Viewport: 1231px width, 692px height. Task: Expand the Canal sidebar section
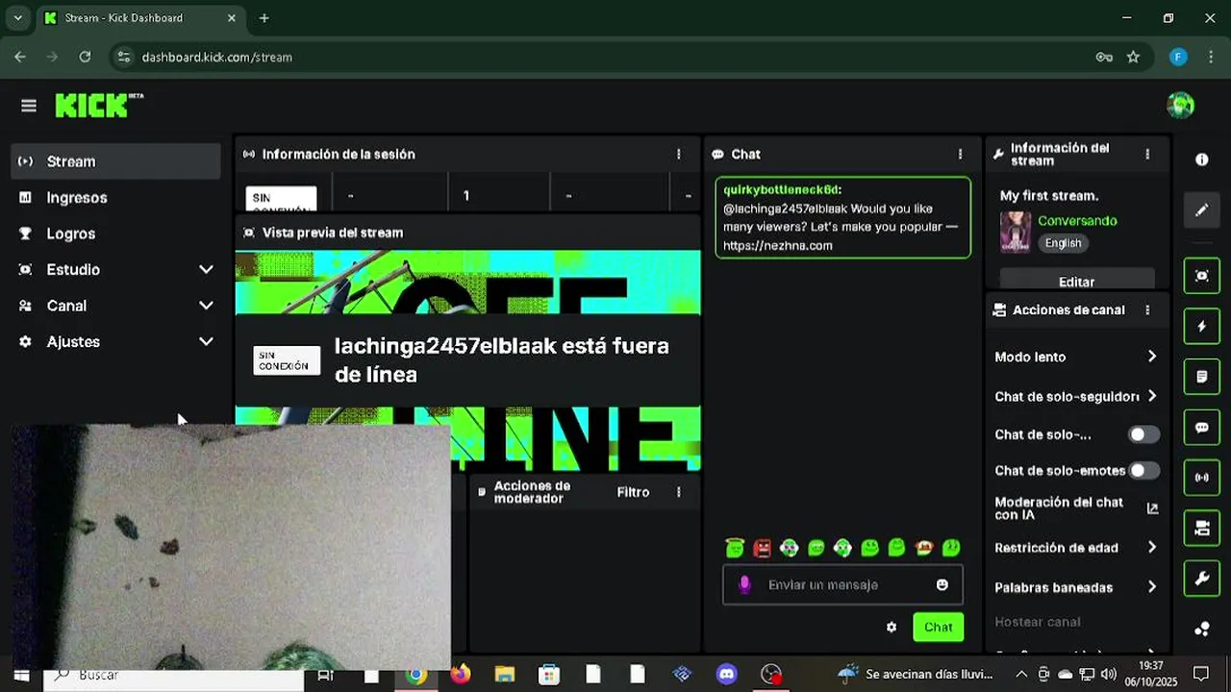116,306
